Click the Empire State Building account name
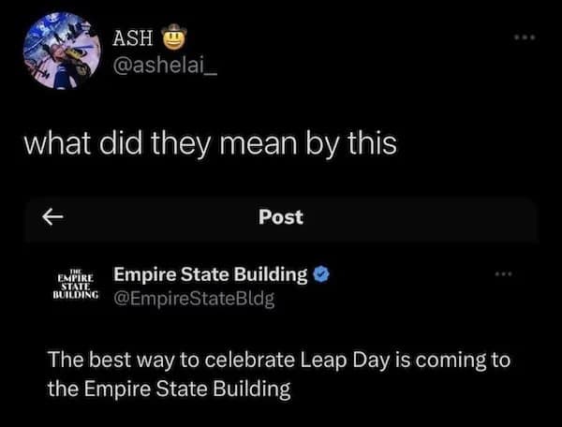 pos(210,274)
